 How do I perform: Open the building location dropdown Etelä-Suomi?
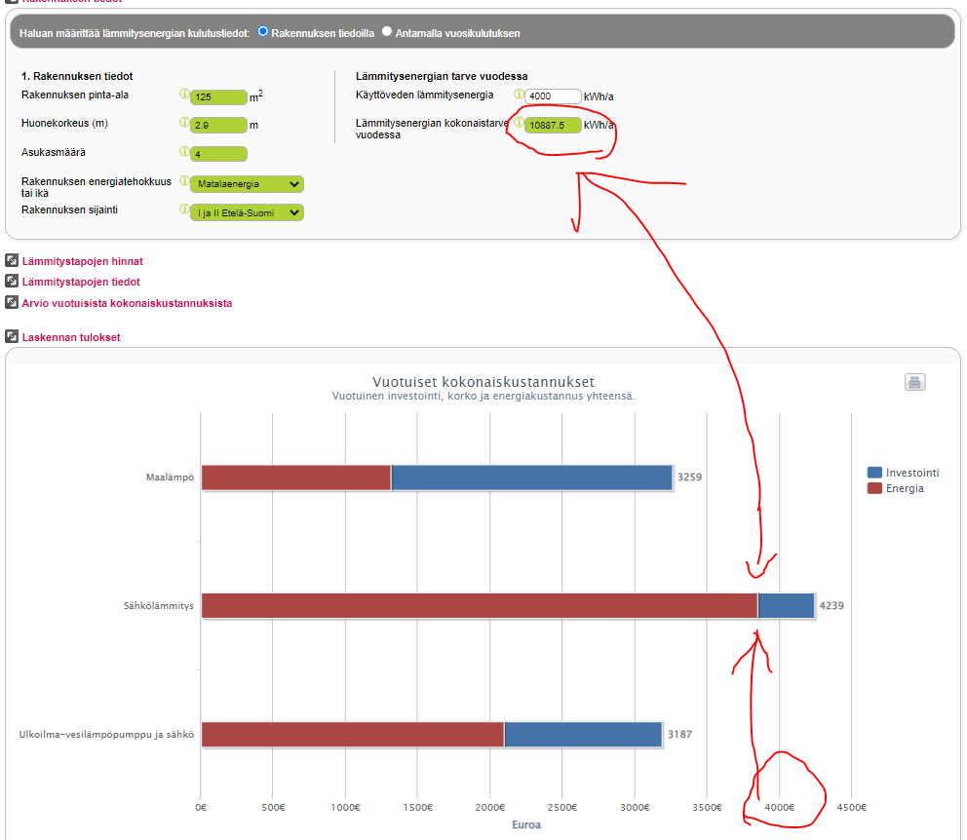click(247, 212)
